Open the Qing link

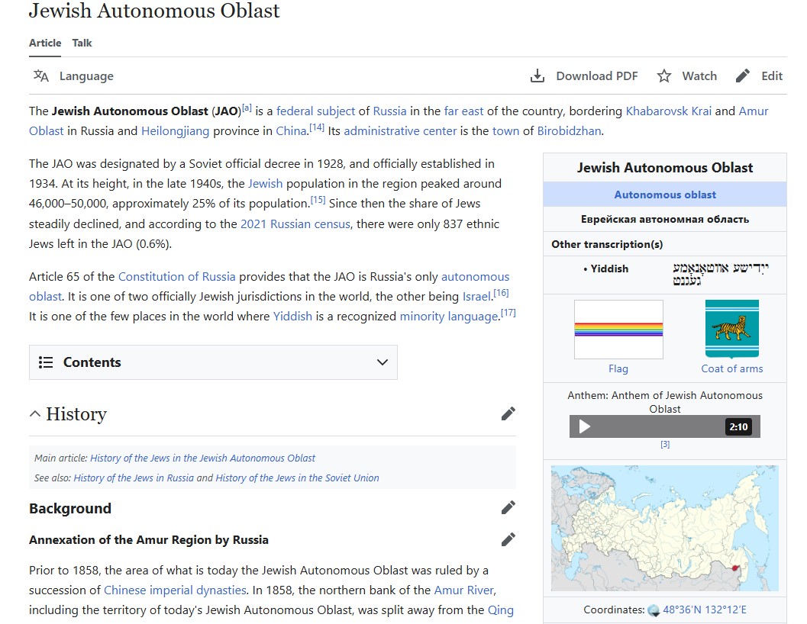click(501, 610)
